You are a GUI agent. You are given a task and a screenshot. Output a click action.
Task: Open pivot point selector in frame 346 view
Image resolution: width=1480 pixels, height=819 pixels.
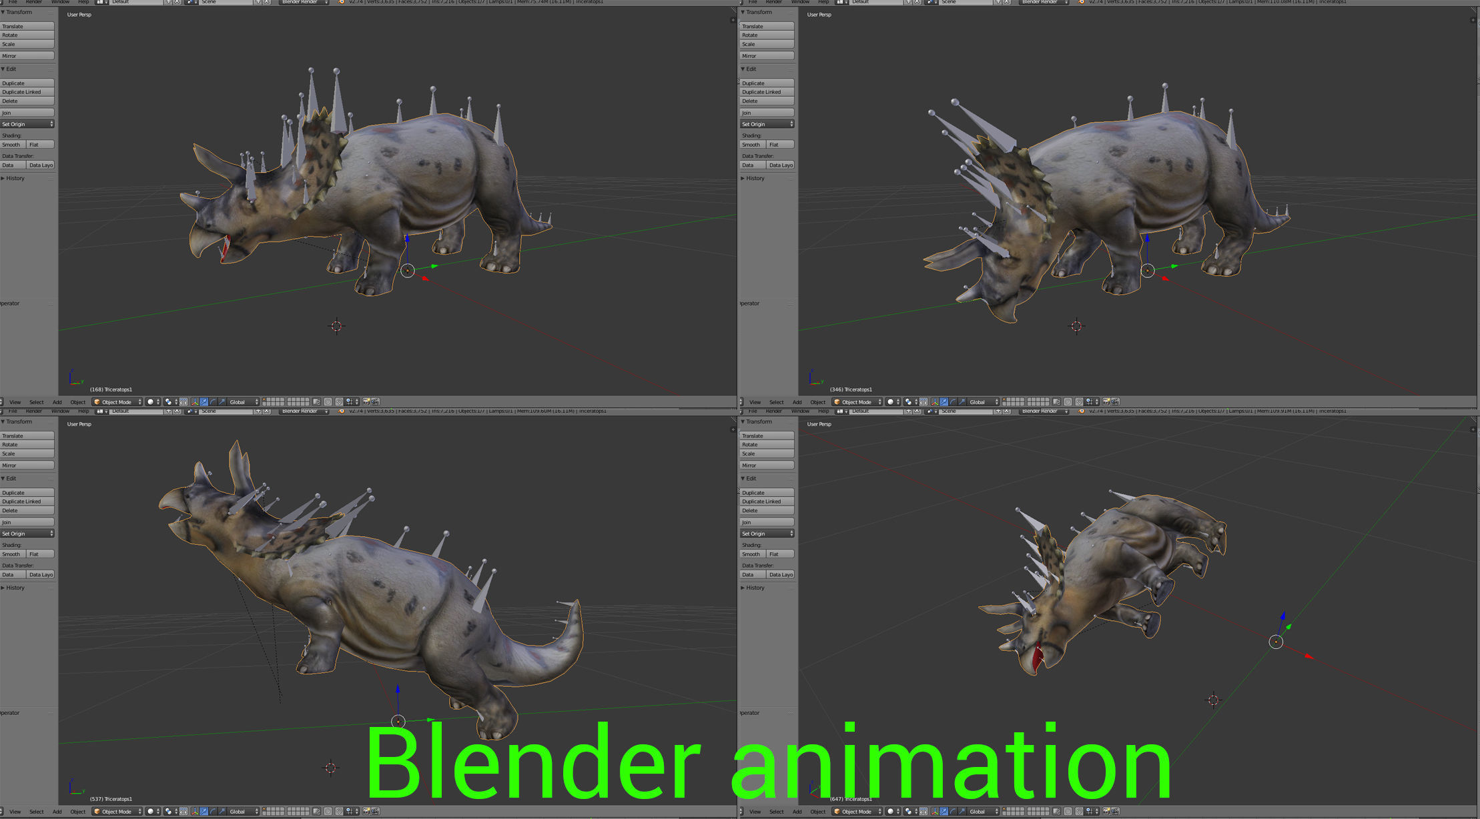click(x=911, y=401)
